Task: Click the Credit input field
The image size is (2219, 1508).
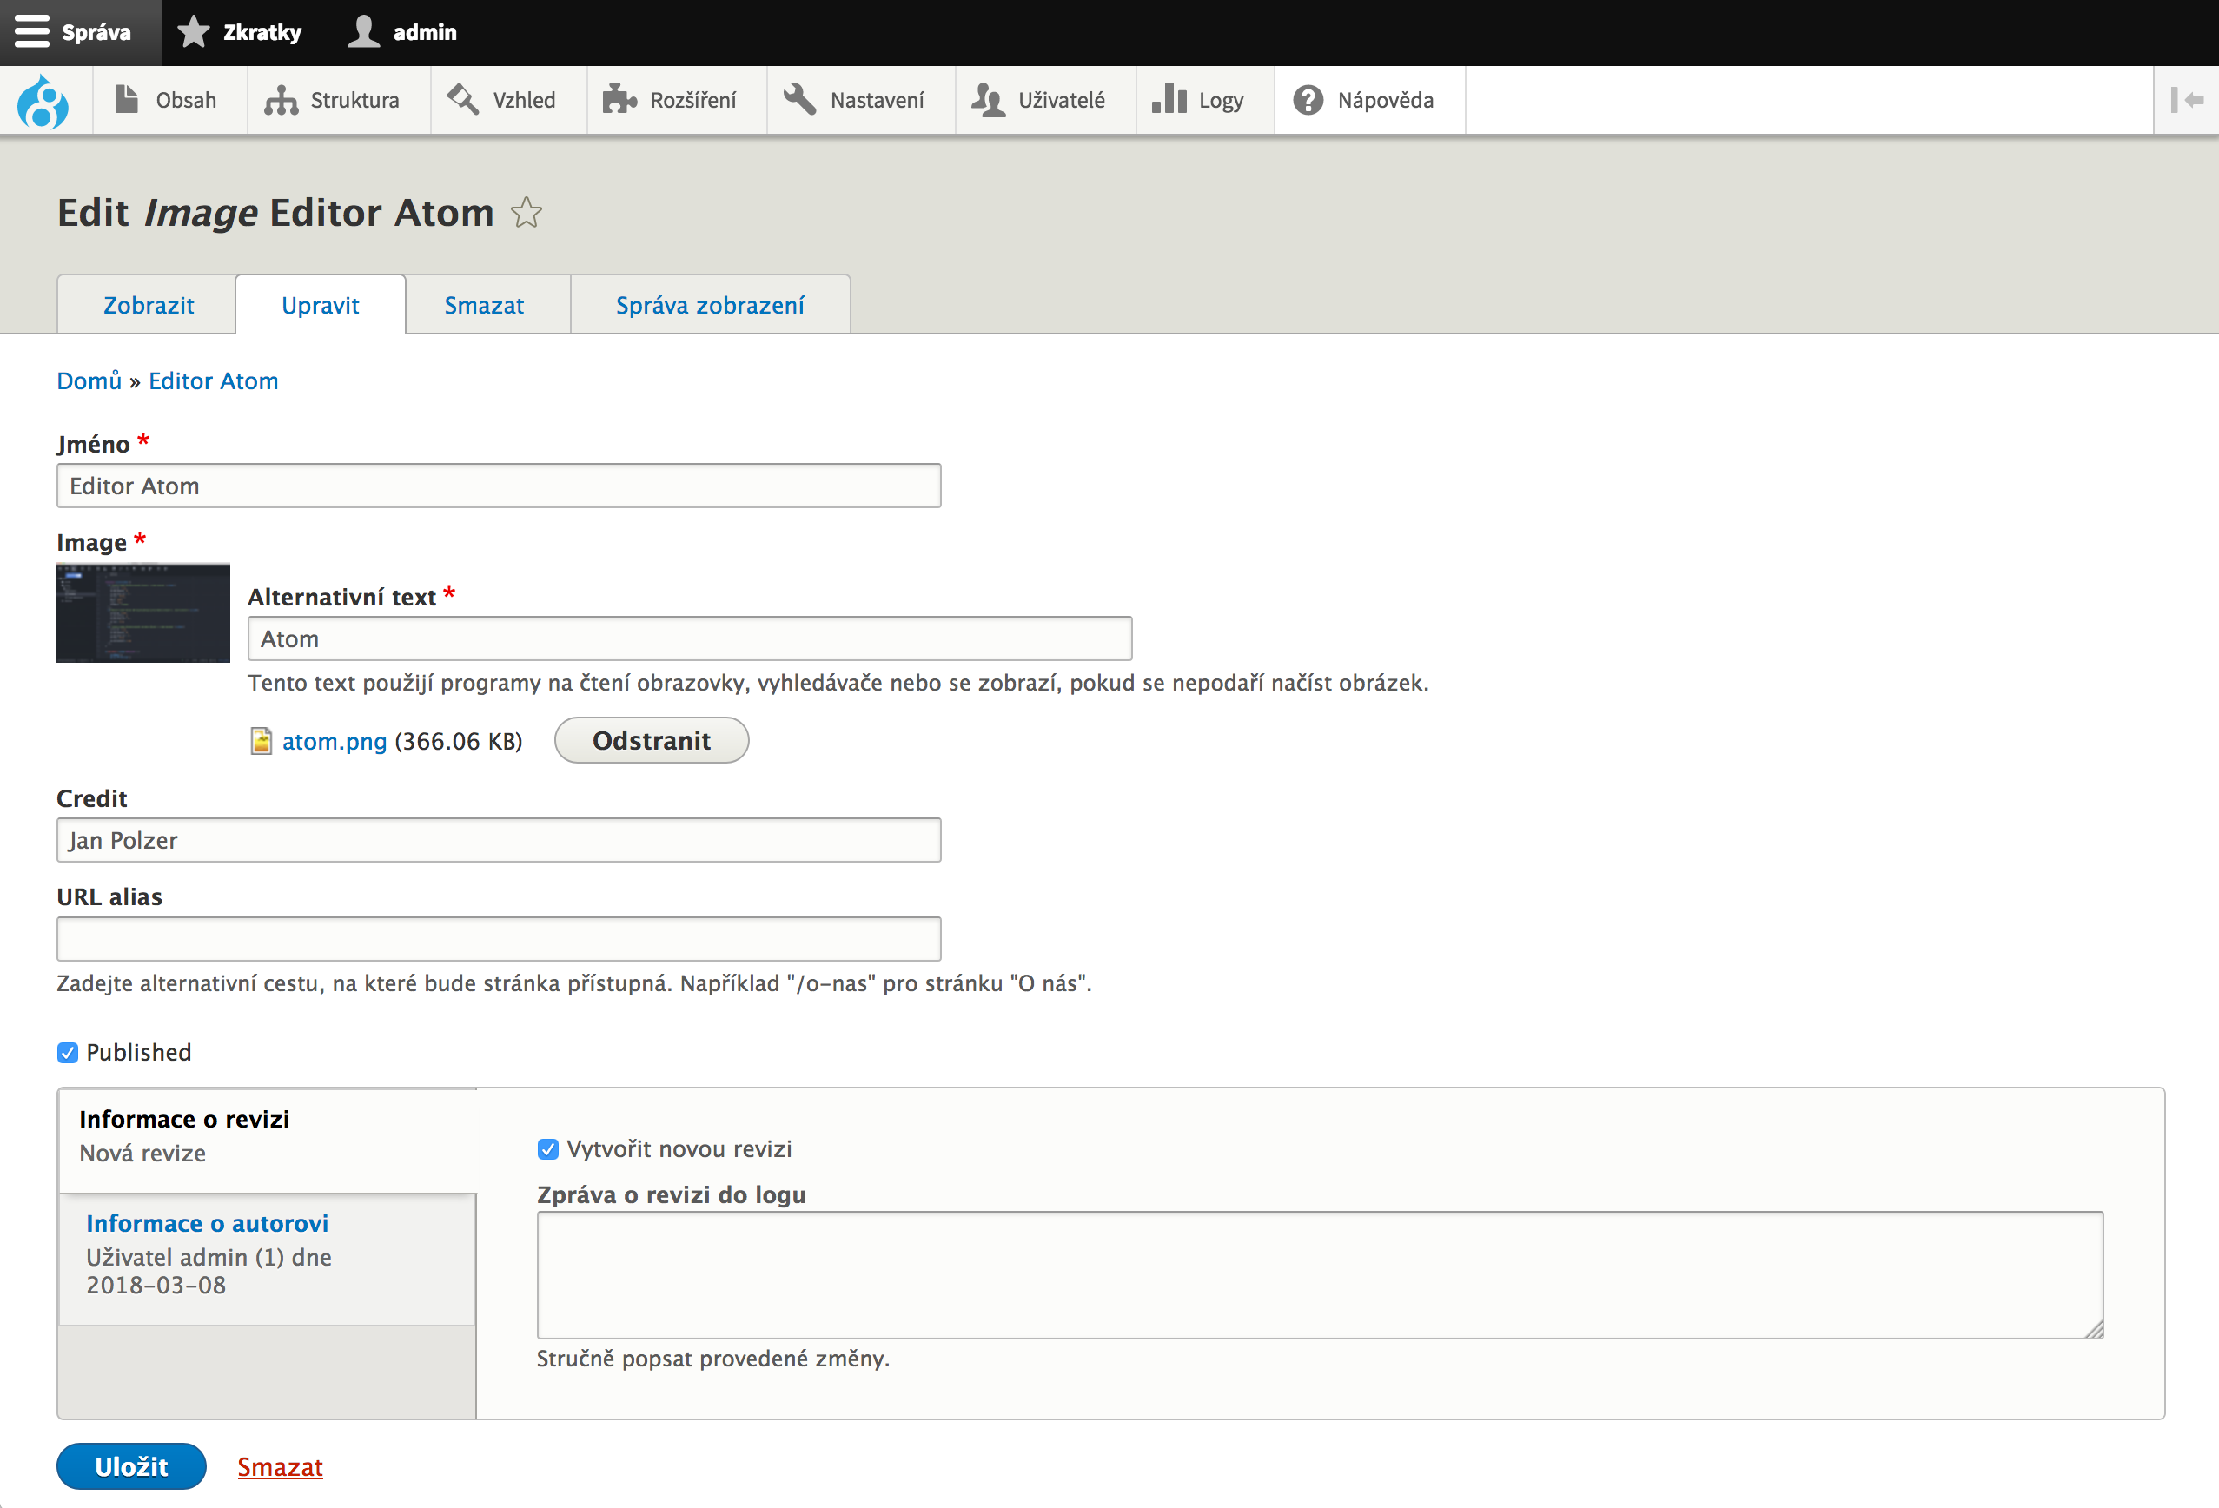Action: [x=499, y=840]
